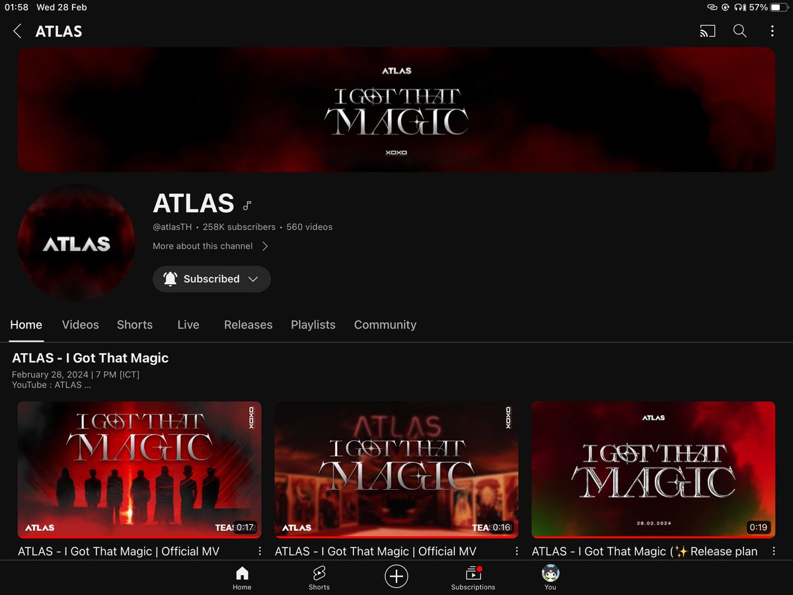Navigate back with the arrow

tap(17, 30)
